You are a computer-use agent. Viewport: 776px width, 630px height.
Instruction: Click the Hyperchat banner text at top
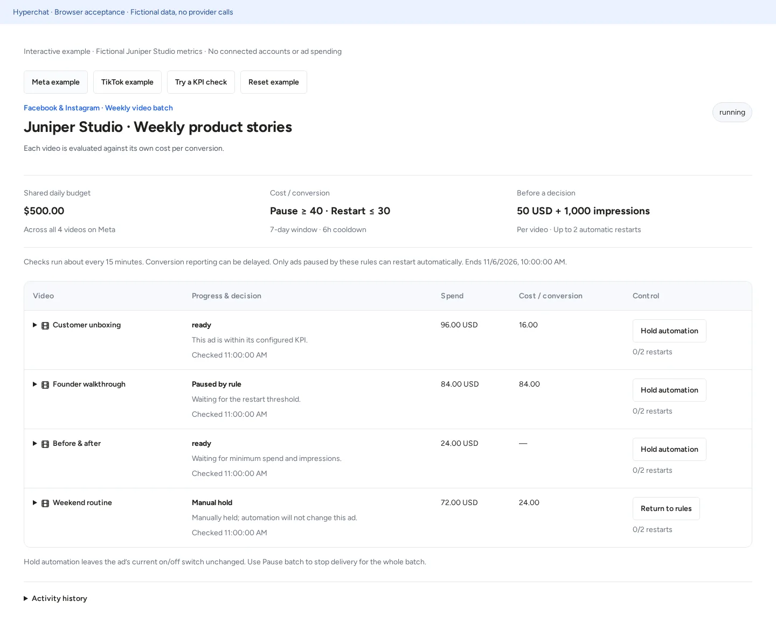tap(123, 12)
